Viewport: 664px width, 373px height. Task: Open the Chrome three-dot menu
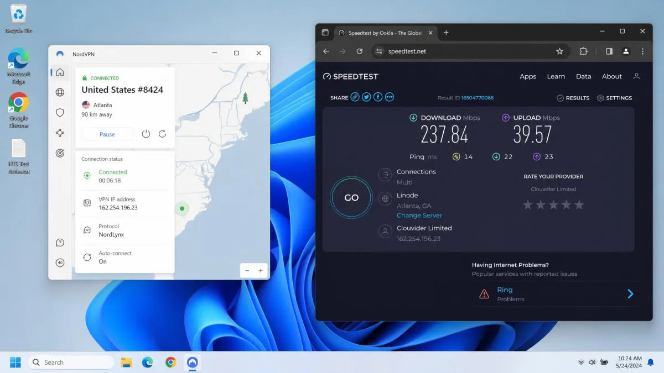(x=642, y=51)
